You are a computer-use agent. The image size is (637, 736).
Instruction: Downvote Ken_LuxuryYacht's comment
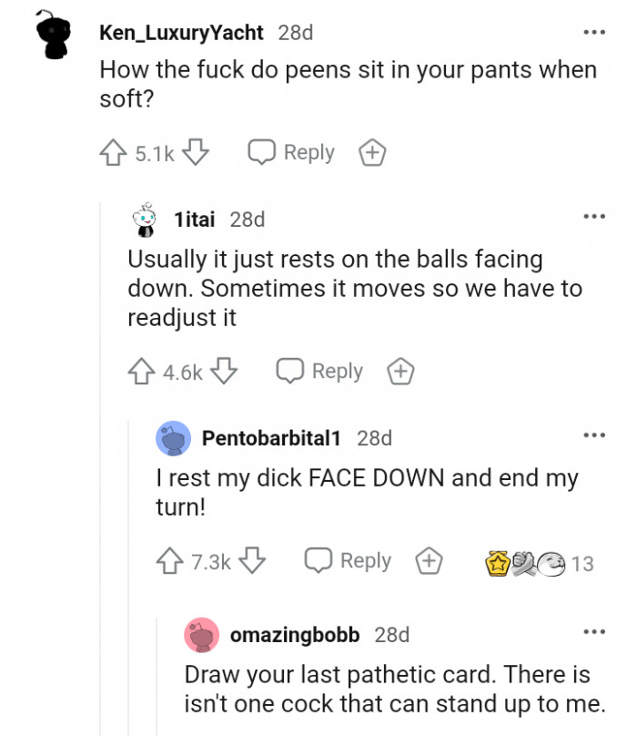click(x=196, y=153)
